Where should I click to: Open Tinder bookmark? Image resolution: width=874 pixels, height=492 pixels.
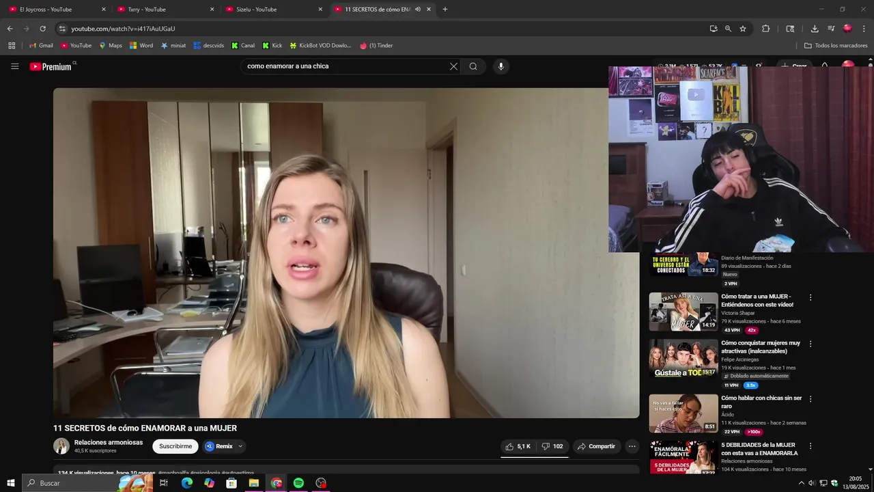coord(376,46)
